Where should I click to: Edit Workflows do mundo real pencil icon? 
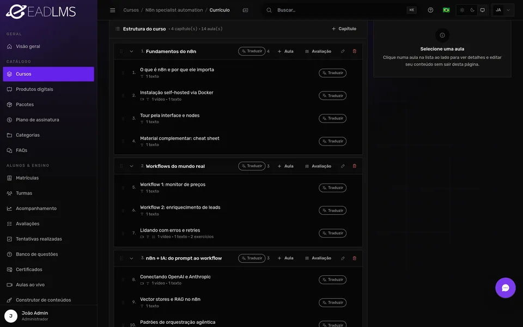pyautogui.click(x=343, y=166)
